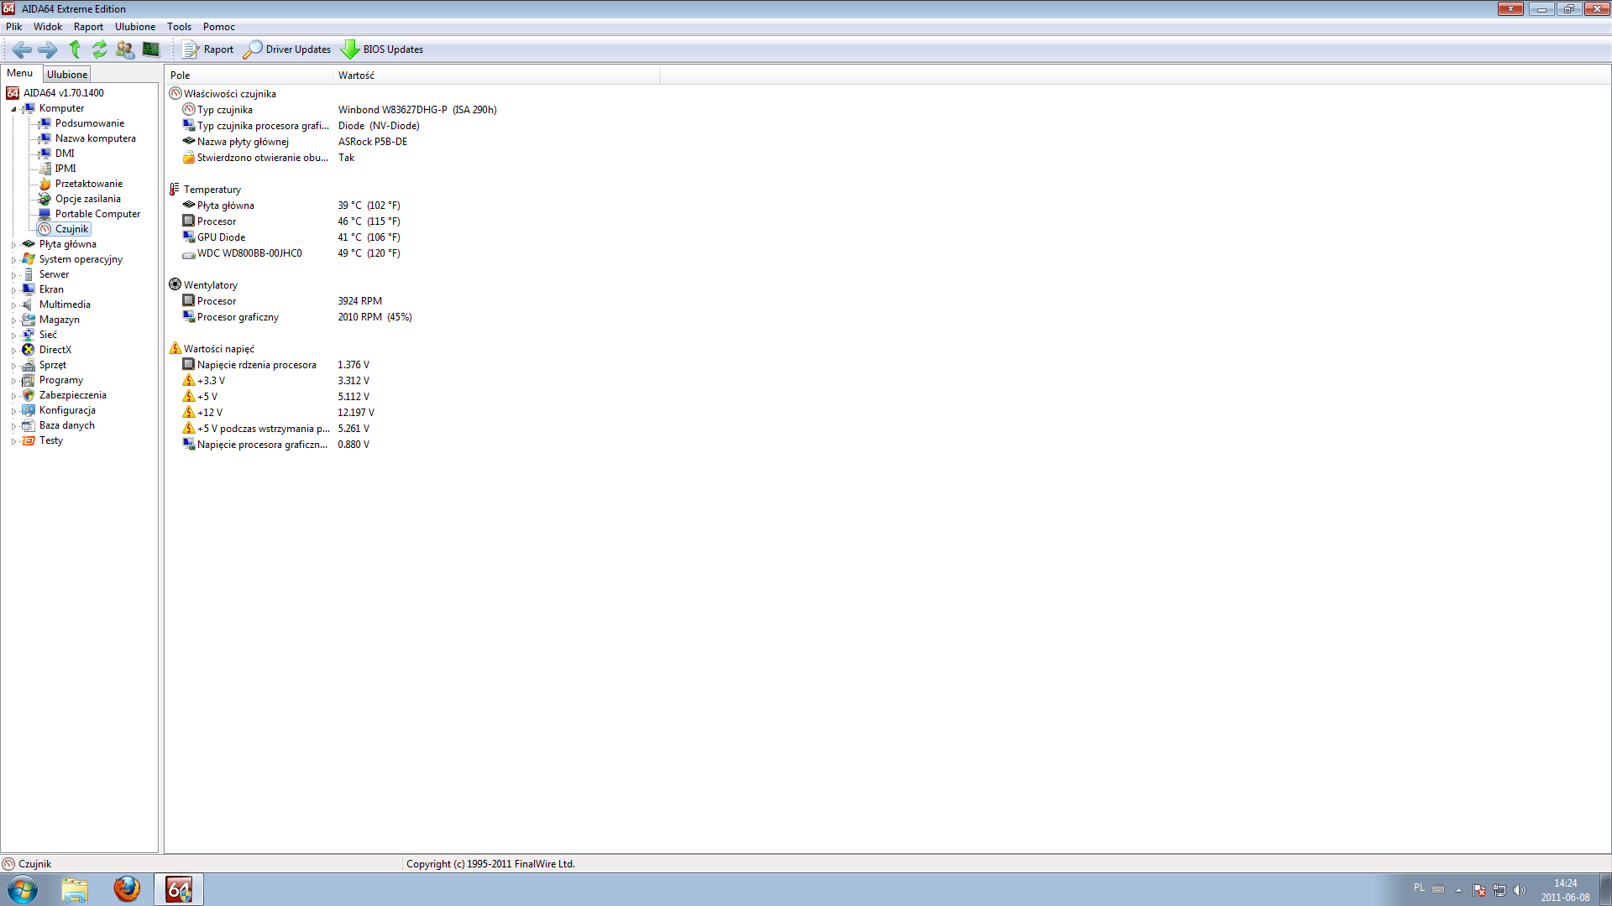The image size is (1612, 906).
Task: Collapse the Komputer tree node
Action: pos(13,109)
